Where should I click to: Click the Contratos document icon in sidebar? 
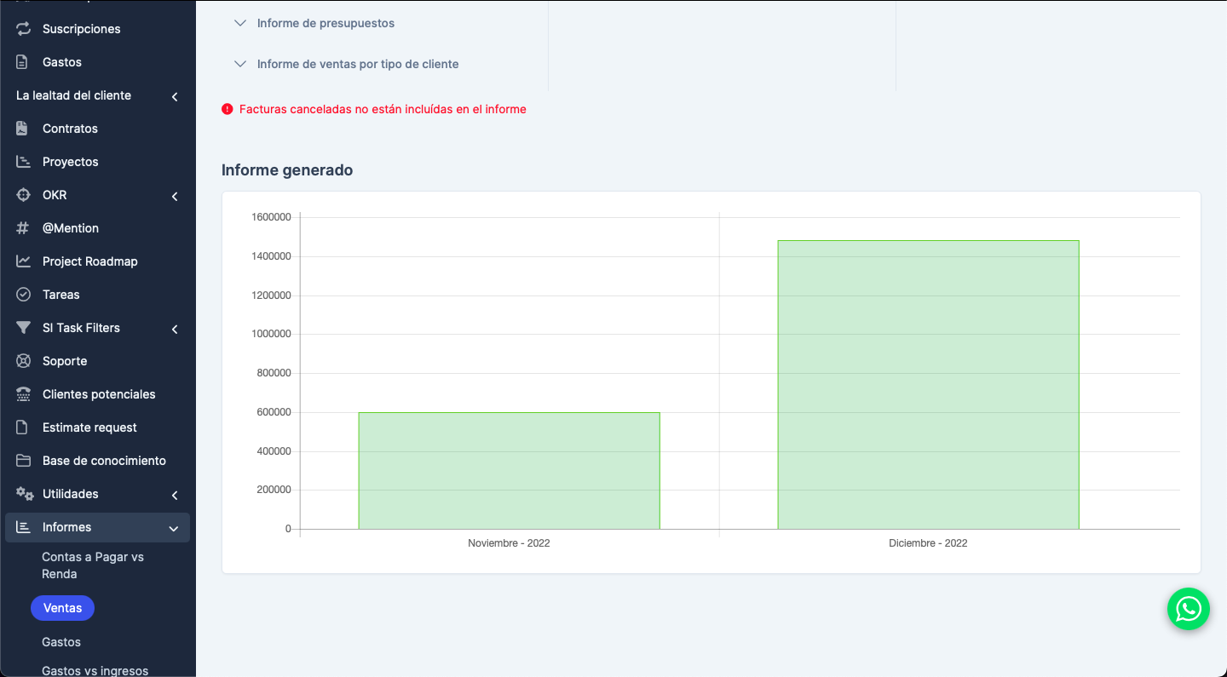tap(23, 129)
